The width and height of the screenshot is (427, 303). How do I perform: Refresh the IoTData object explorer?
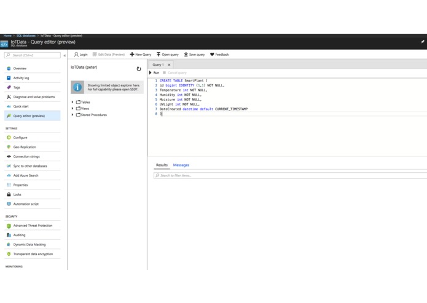click(x=139, y=69)
